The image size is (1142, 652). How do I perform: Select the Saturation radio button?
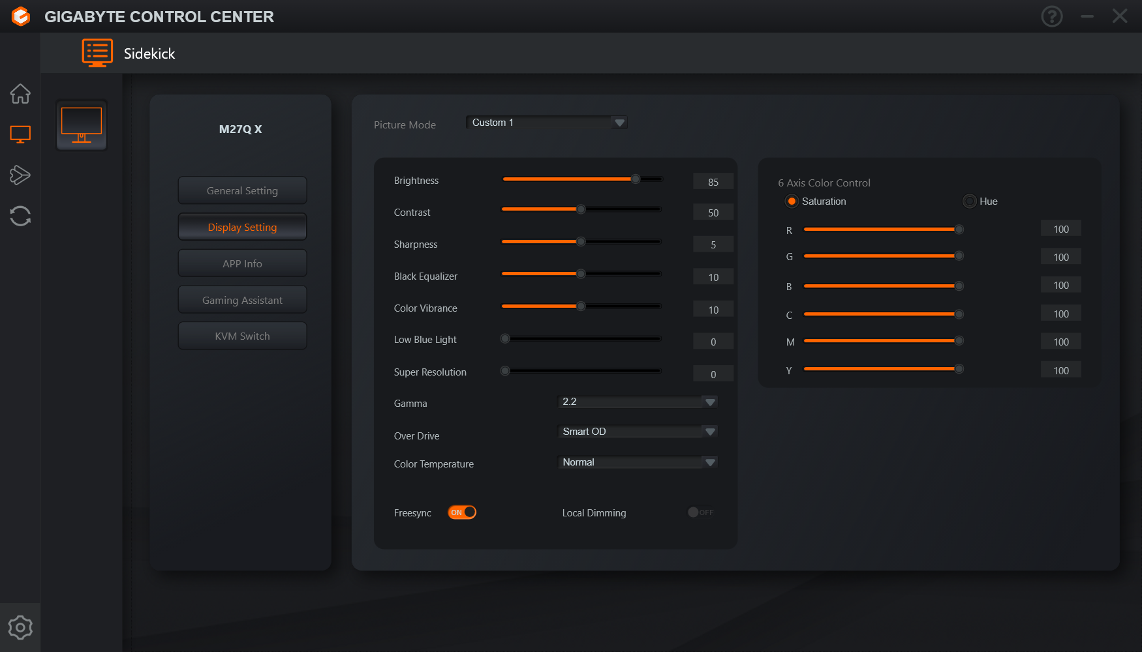pyautogui.click(x=792, y=201)
